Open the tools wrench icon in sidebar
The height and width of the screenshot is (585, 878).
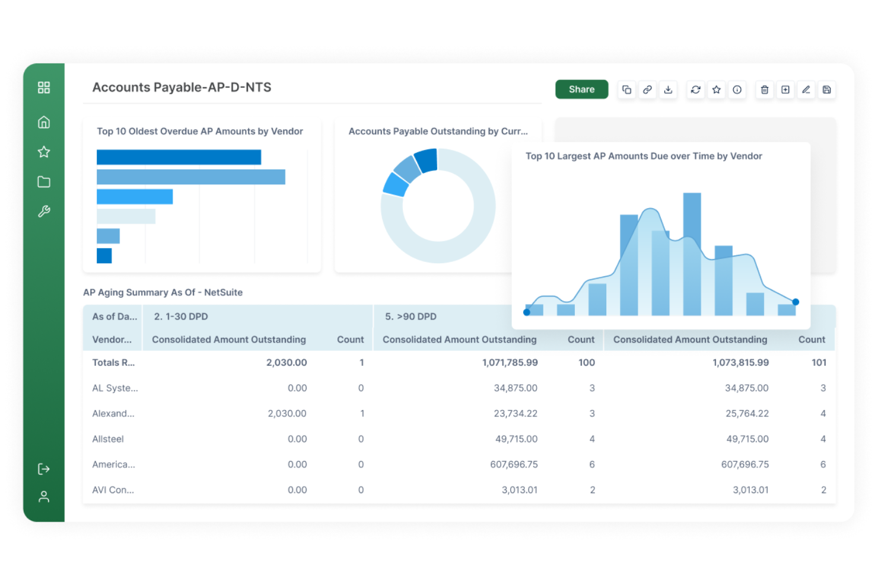[x=44, y=211]
